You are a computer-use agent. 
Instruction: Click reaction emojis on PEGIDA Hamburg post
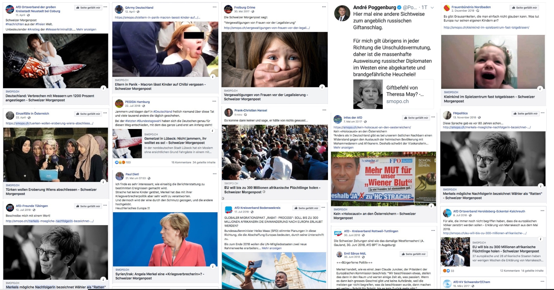click(120, 162)
